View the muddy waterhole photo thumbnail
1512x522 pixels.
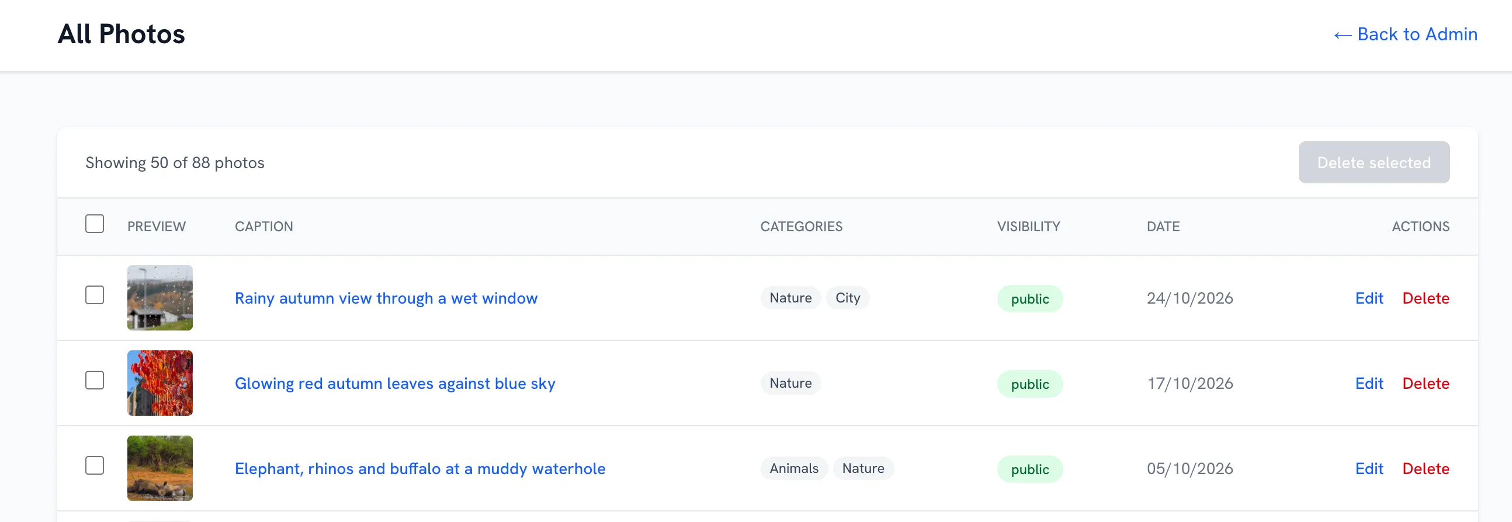(159, 468)
